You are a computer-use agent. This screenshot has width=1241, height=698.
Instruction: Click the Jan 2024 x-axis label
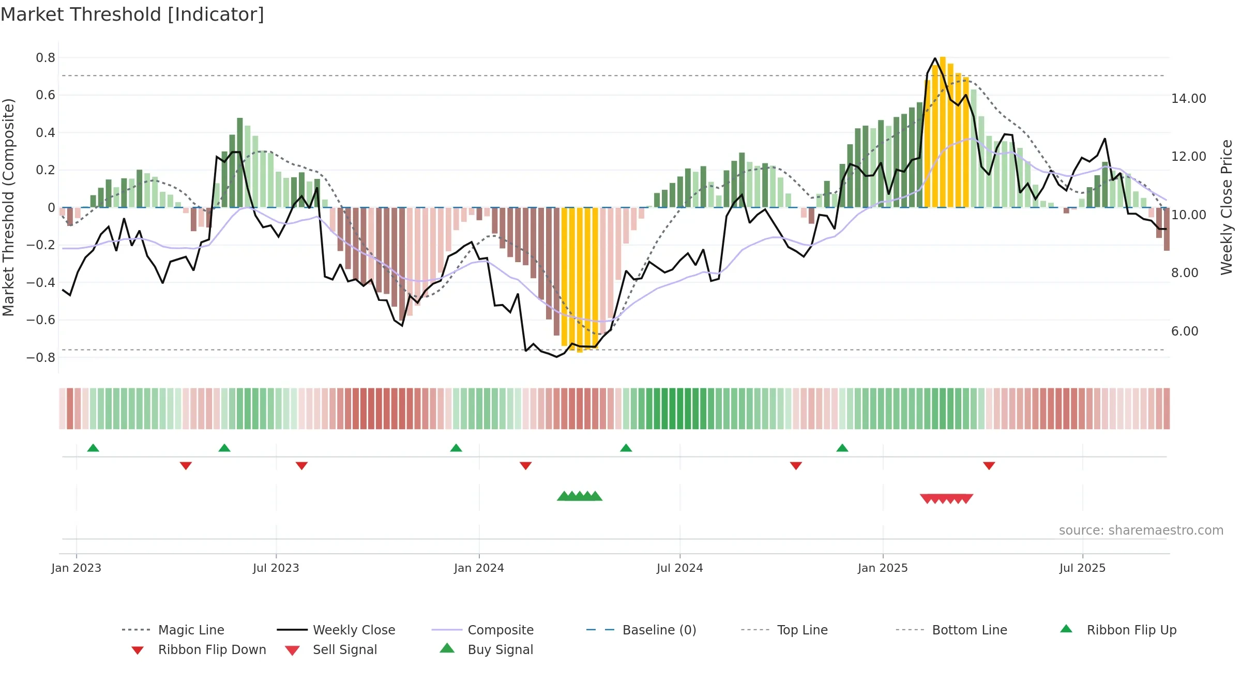coord(479,568)
